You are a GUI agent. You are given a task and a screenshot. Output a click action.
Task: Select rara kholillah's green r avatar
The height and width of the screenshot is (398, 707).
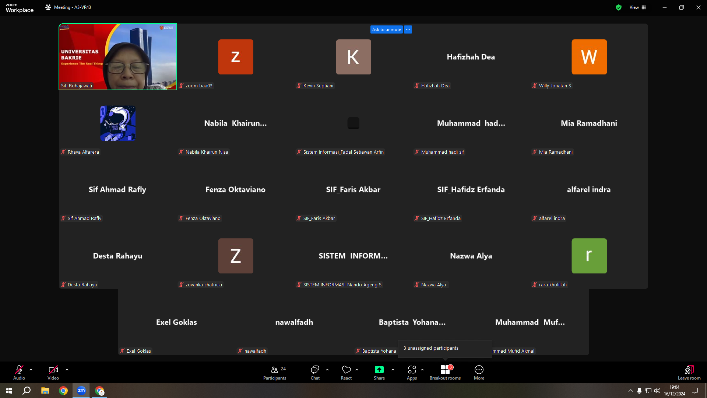click(x=589, y=256)
